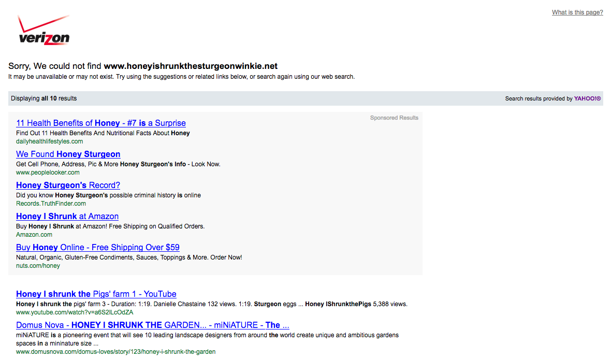Click 'Natural, Organic, Gluten-Free Condiments' description
The height and width of the screenshot is (359, 611).
(x=129, y=257)
